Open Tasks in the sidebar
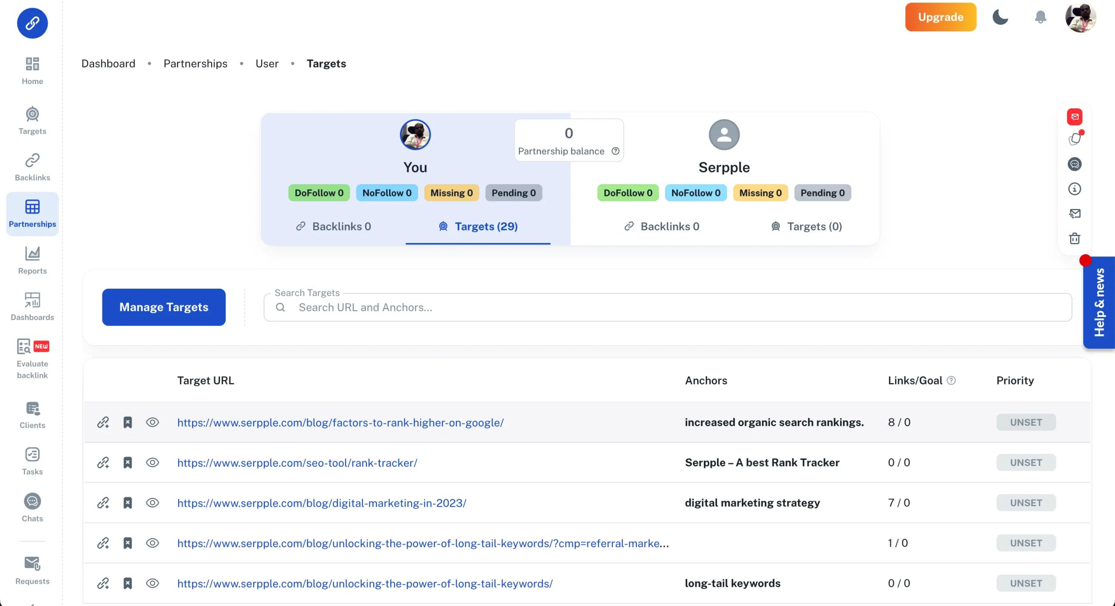This screenshot has height=606, width=1115. click(32, 461)
